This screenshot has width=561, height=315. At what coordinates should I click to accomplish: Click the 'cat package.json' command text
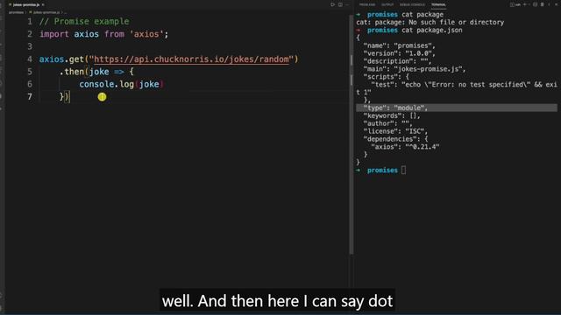(432, 31)
